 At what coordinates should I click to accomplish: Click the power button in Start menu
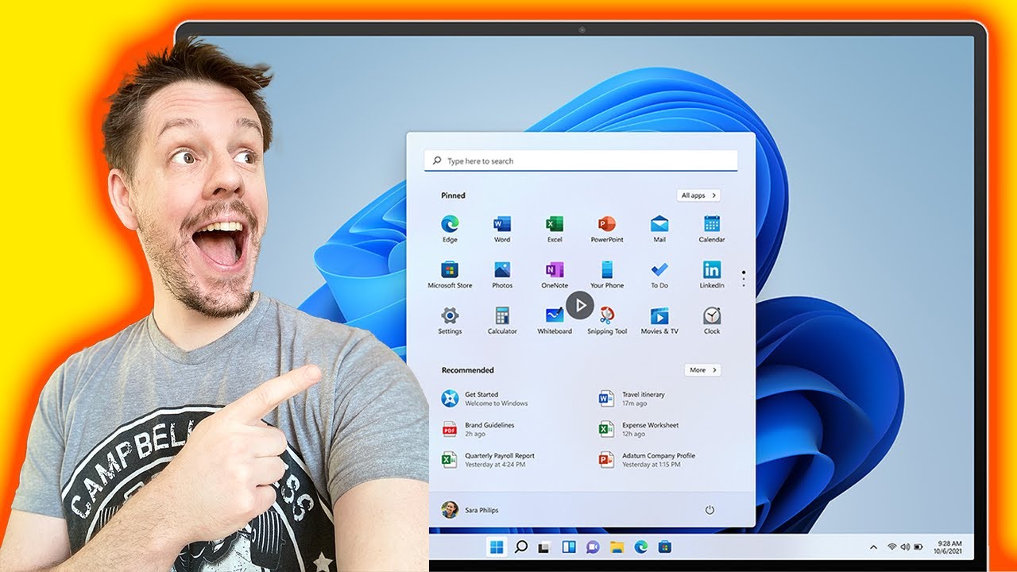click(x=710, y=510)
